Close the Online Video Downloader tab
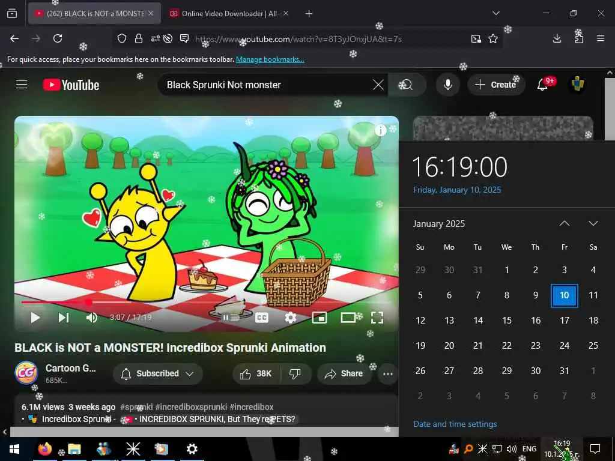Screen dimensions: 615x461 click(286, 14)
